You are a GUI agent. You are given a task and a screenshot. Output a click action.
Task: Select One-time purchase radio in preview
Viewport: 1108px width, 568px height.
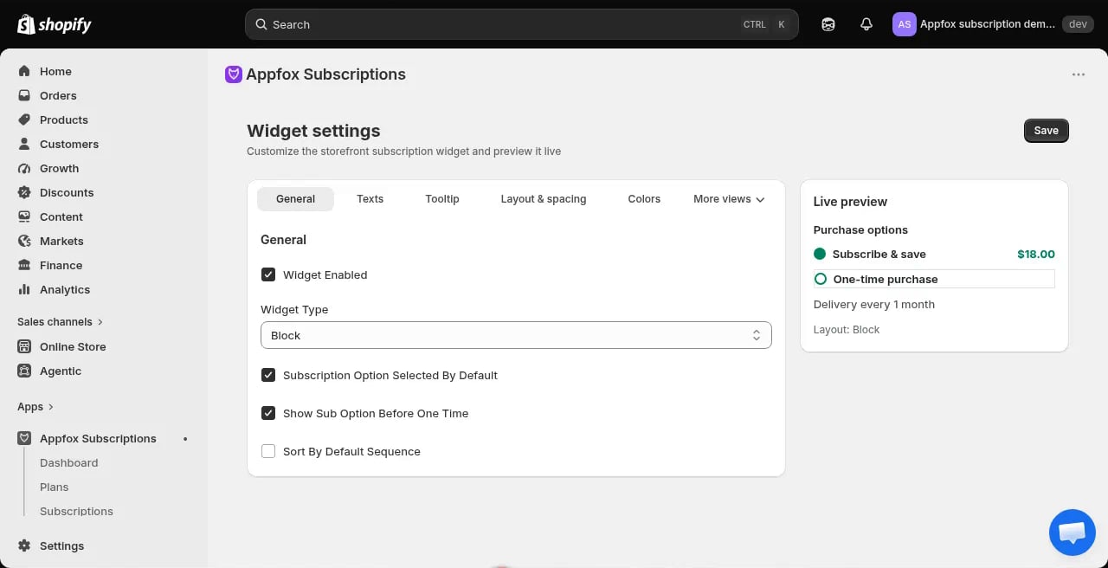point(821,279)
